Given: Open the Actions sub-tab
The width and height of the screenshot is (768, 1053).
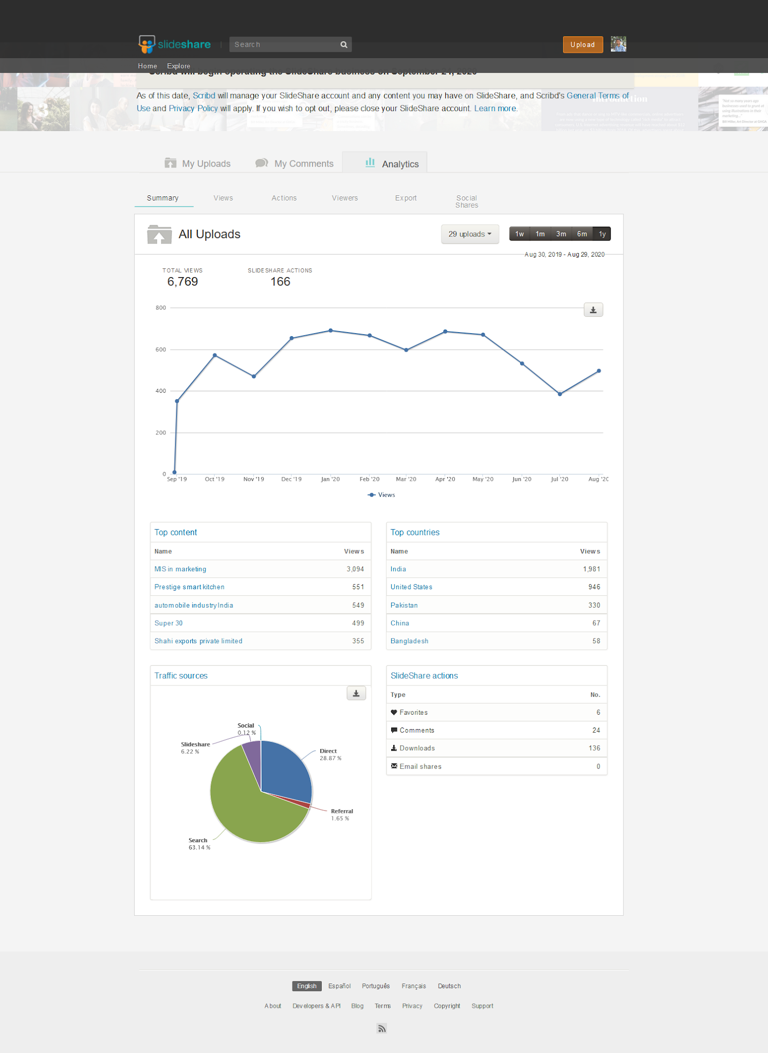Looking at the screenshot, I should (x=284, y=198).
